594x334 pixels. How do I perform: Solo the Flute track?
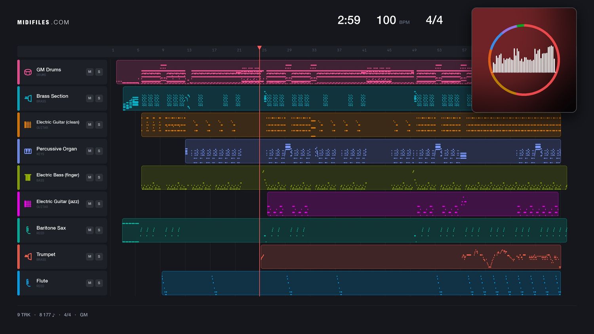[99, 283]
